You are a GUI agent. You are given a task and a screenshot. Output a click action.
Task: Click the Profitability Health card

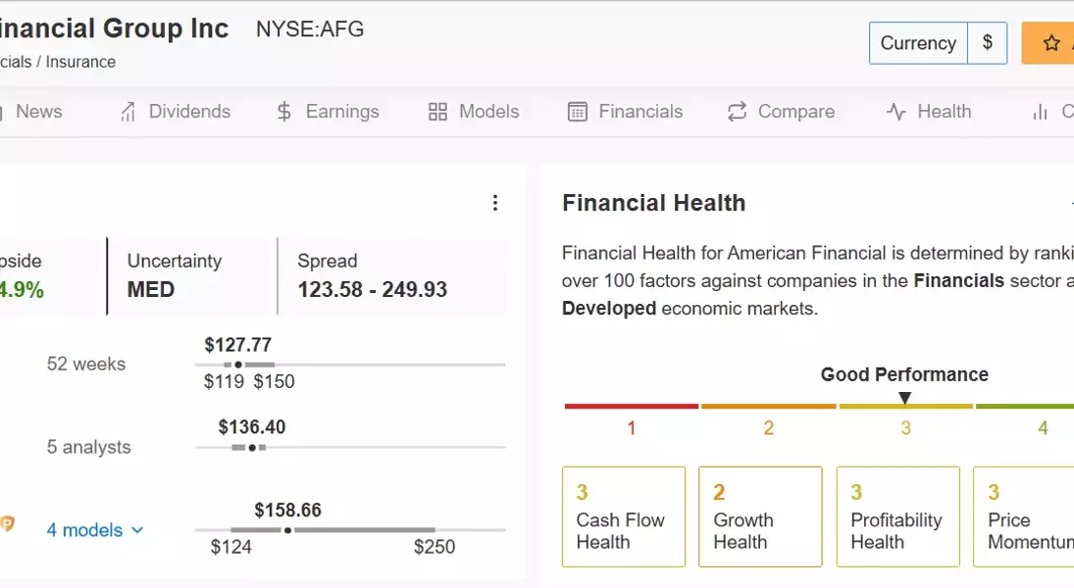(897, 516)
